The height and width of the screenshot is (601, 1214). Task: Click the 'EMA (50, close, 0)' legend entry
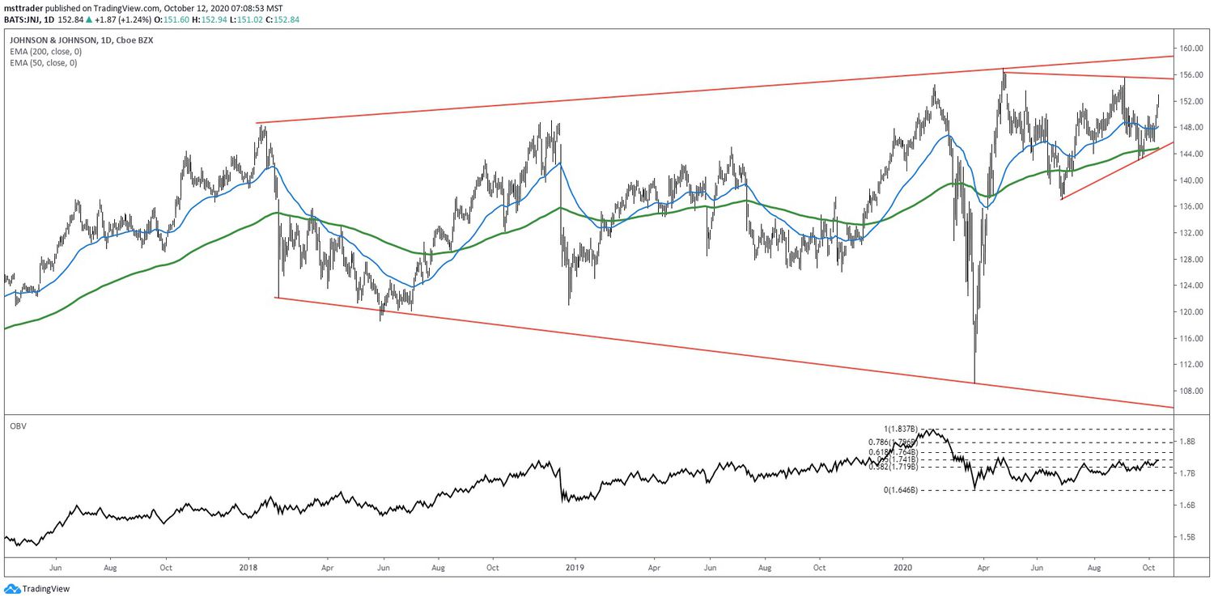point(43,62)
